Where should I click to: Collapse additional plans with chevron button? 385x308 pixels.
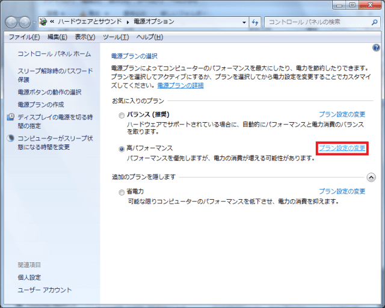click(371, 177)
